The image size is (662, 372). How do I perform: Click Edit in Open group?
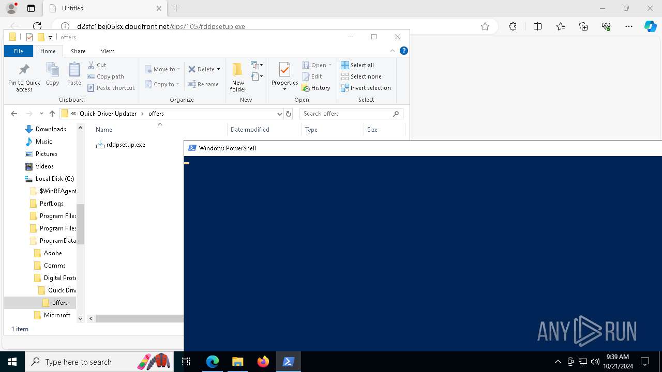(312, 76)
